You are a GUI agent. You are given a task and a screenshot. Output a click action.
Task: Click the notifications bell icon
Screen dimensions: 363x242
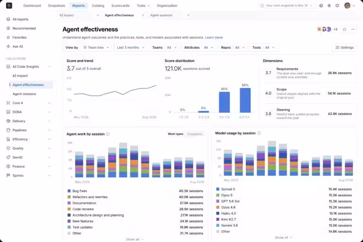pos(329,6)
